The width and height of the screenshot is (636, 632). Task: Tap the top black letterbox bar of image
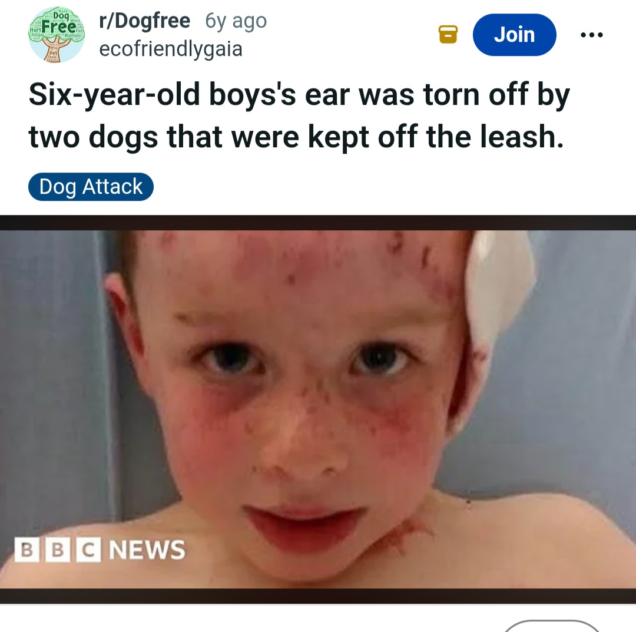click(318, 223)
